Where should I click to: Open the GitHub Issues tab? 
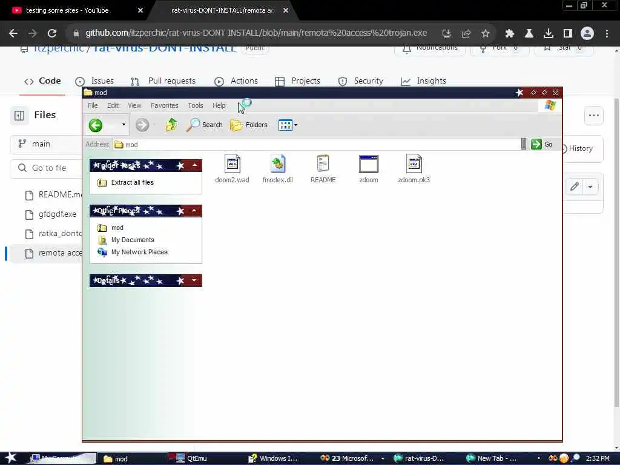coord(94,81)
